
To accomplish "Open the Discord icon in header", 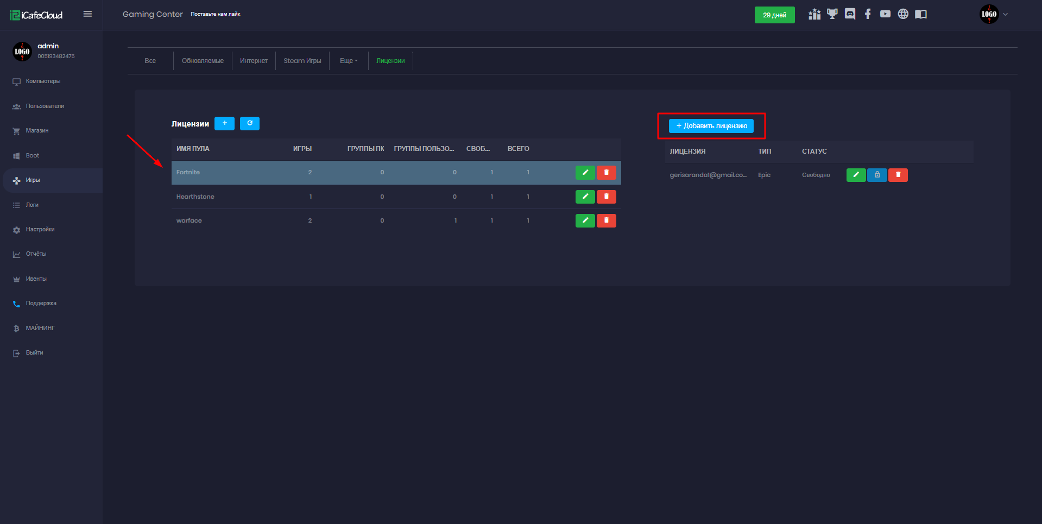I will point(850,15).
